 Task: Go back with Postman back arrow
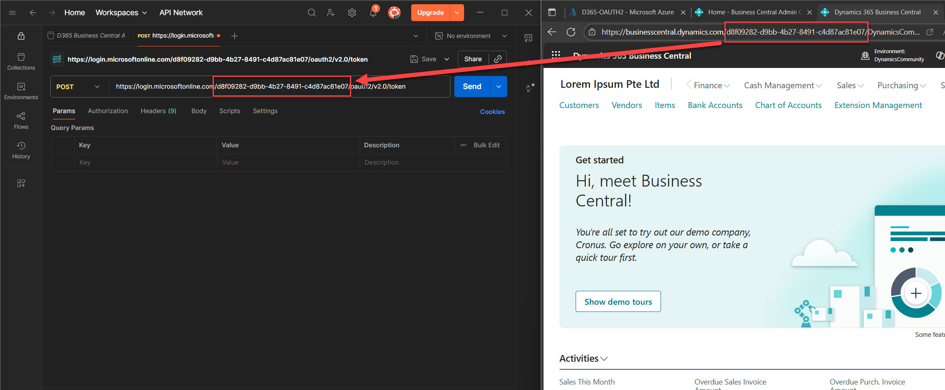(x=33, y=13)
